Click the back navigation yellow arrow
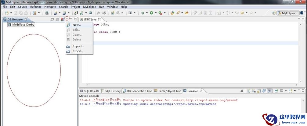Viewport: 307px width, 126px height. (242, 13)
